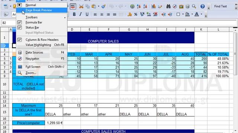Click the Borders icon
The image size is (238, 133).
coord(178,14)
